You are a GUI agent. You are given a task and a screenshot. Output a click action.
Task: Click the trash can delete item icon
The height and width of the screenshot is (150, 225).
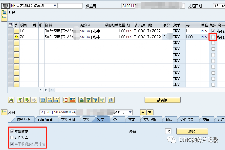(43, 100)
